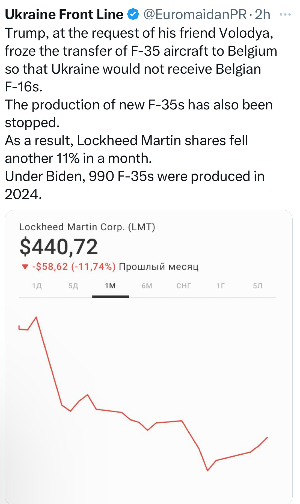Select the 1М one-month range tab
This screenshot has width=300, height=504.
point(110,286)
